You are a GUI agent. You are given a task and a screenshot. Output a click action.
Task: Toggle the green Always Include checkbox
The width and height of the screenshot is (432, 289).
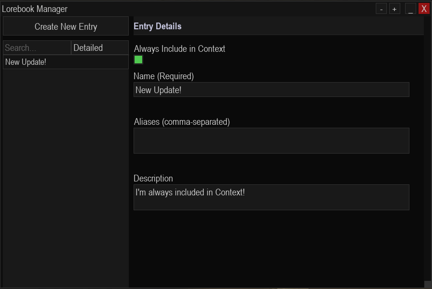[x=138, y=60]
